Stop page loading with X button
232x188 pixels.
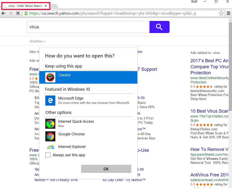tap(18, 13)
